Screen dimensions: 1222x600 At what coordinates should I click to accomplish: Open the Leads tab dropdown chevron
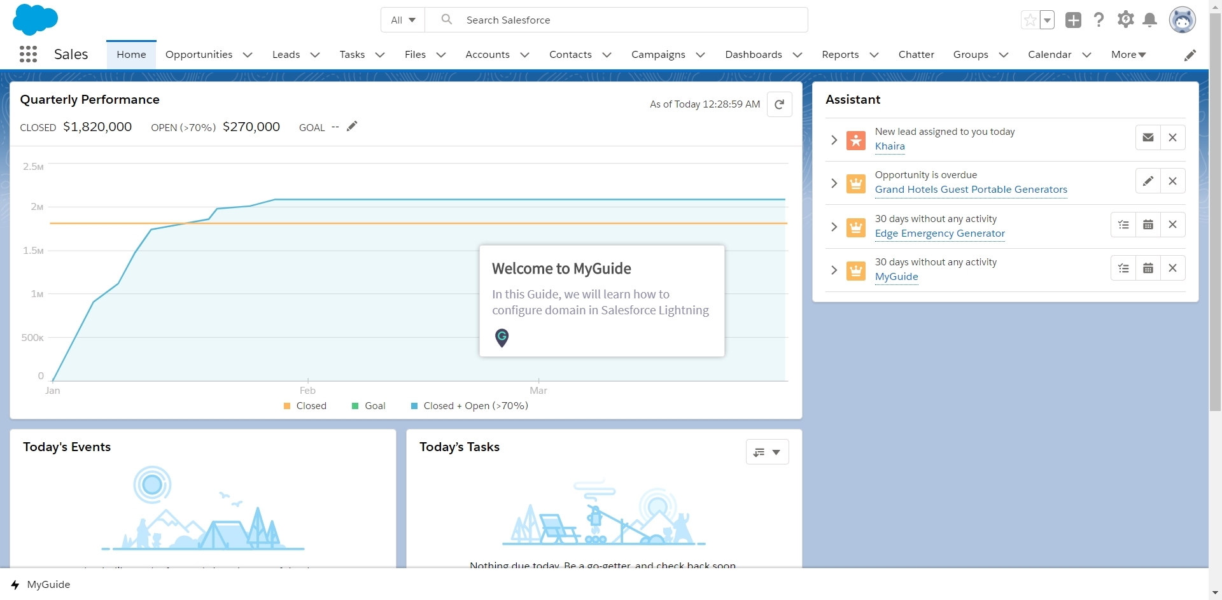pyautogui.click(x=314, y=55)
